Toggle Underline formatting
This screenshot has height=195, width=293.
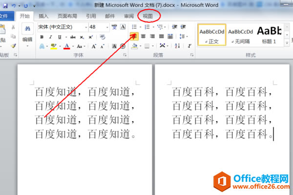coord(60,37)
